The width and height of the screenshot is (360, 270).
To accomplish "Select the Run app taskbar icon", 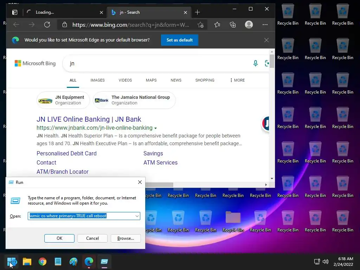I will tap(104, 262).
